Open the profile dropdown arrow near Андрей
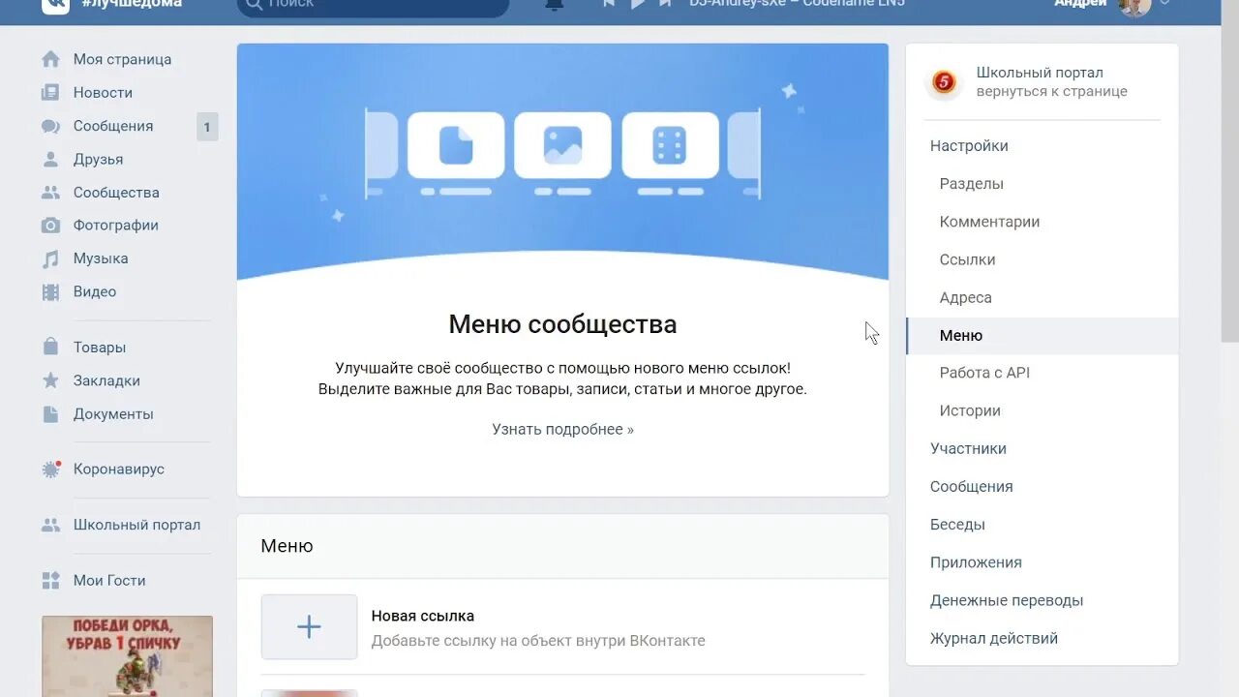This screenshot has height=697, width=1239. 1164,3
